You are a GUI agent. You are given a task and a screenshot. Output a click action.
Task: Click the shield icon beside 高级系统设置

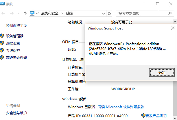2,58
